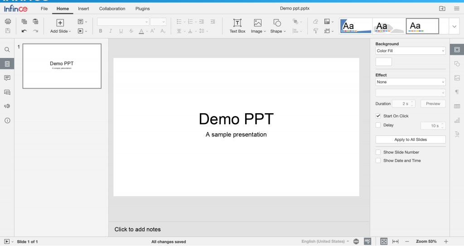The height and width of the screenshot is (246, 464).
Task: Toggle the Start On Click checkbox
Action: [x=378, y=116]
